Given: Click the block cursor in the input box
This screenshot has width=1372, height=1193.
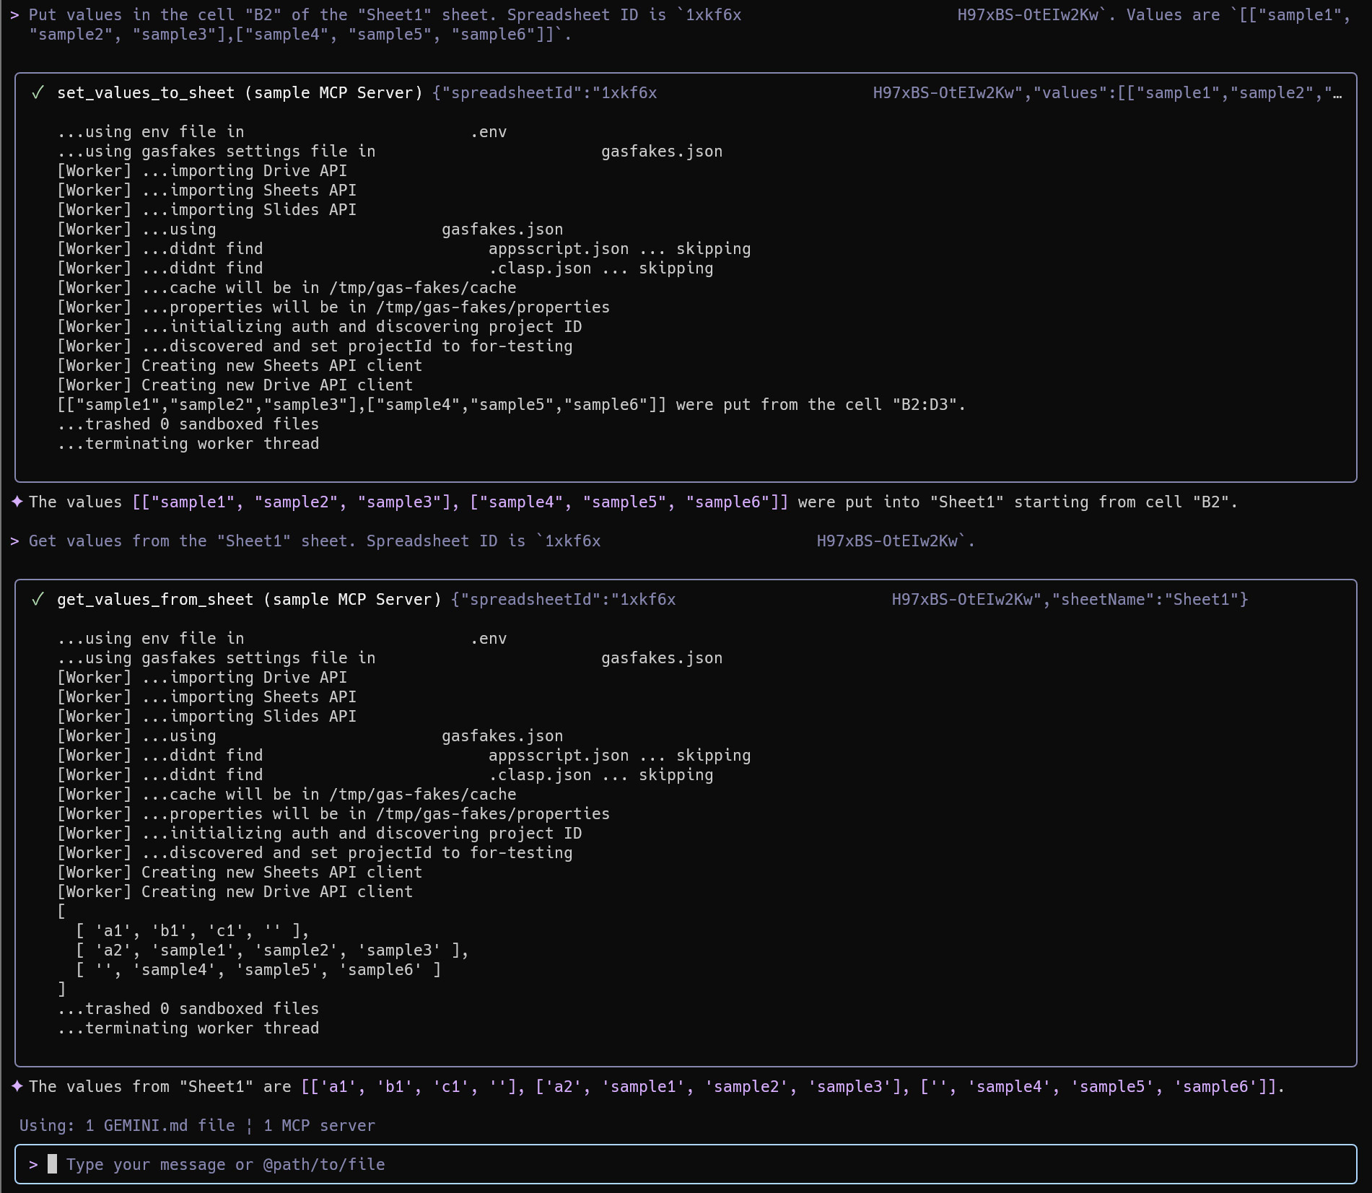Looking at the screenshot, I should click(52, 1163).
